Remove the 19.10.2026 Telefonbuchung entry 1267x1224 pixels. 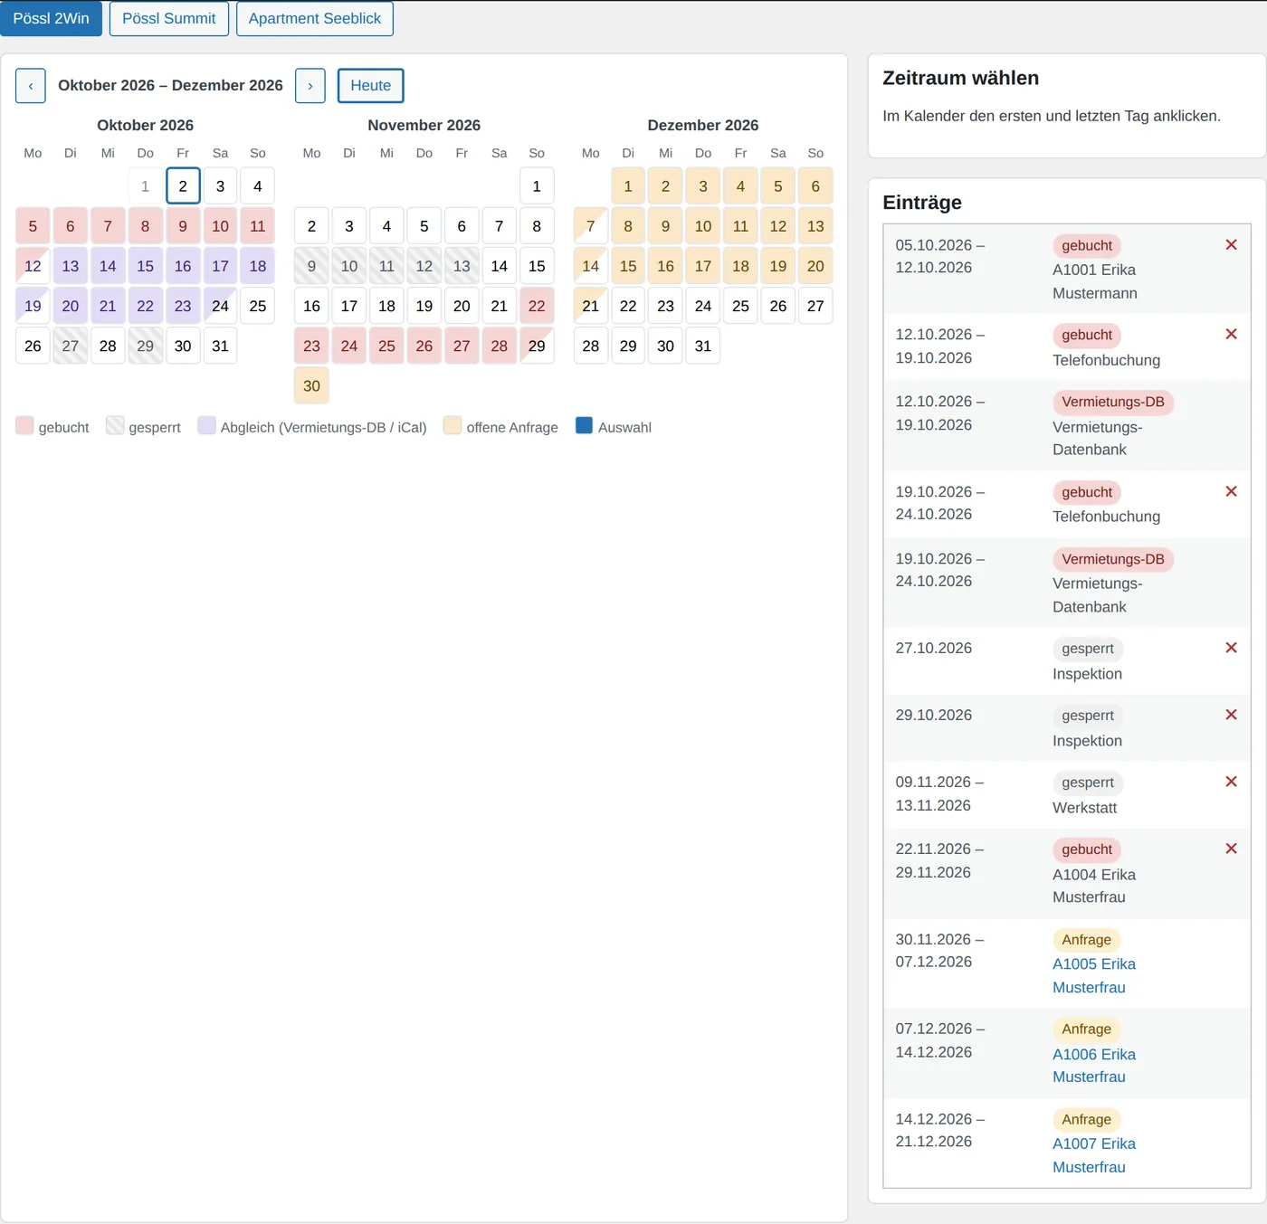point(1231,492)
